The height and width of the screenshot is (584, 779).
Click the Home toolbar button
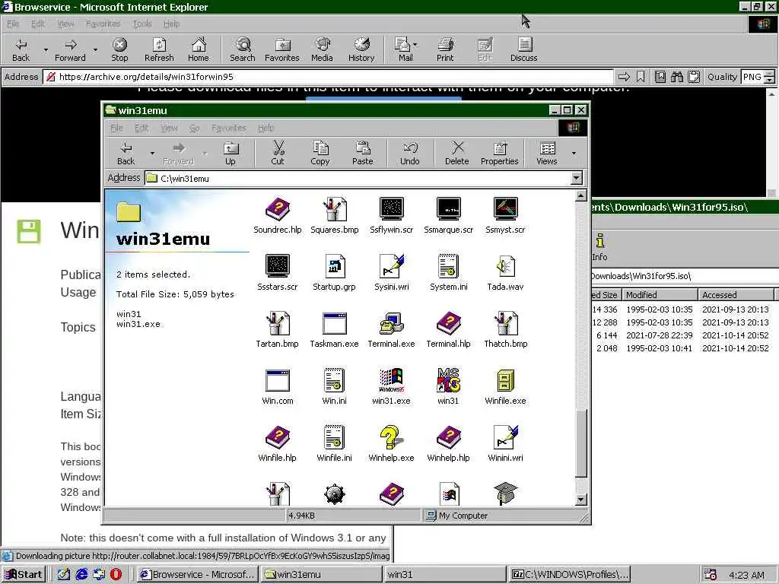[199, 49]
